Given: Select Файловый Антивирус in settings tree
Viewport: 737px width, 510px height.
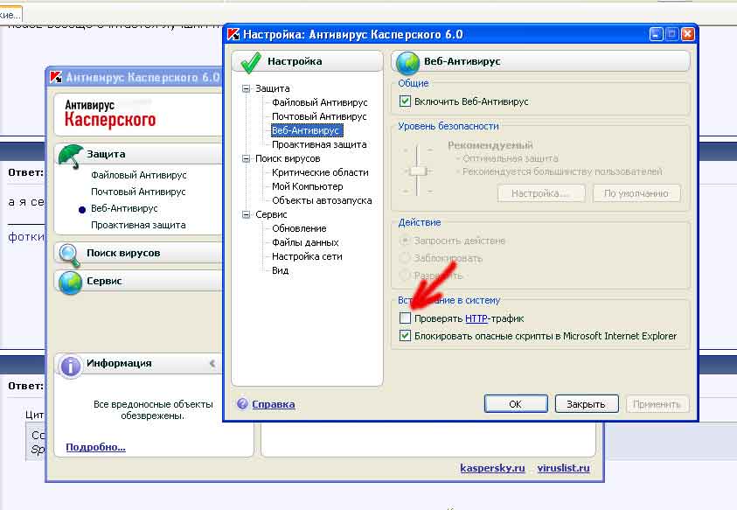Looking at the screenshot, I should pyautogui.click(x=320, y=102).
